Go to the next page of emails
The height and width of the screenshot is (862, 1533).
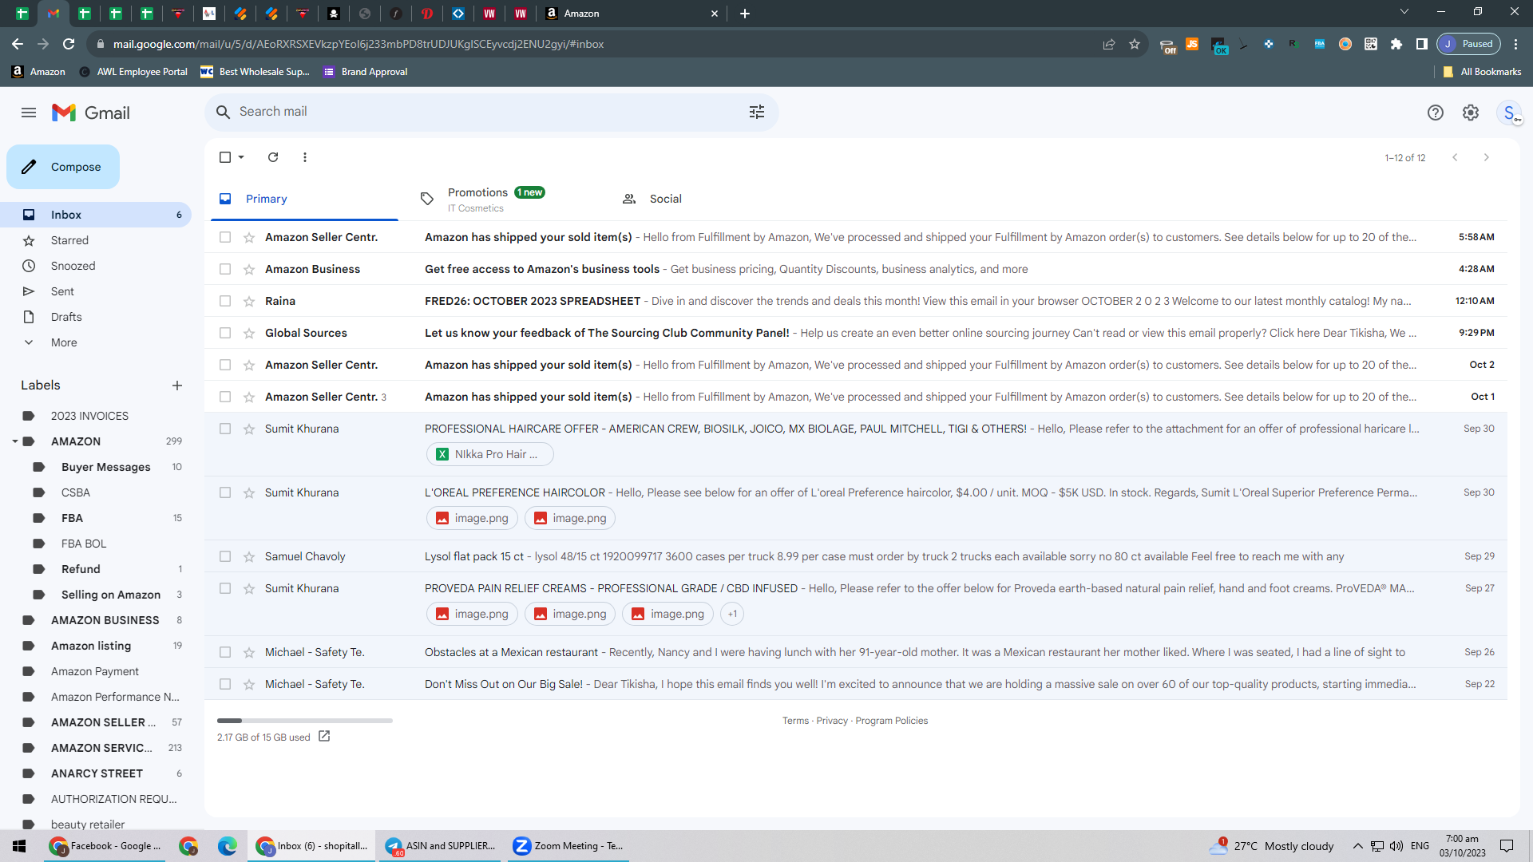point(1487,157)
